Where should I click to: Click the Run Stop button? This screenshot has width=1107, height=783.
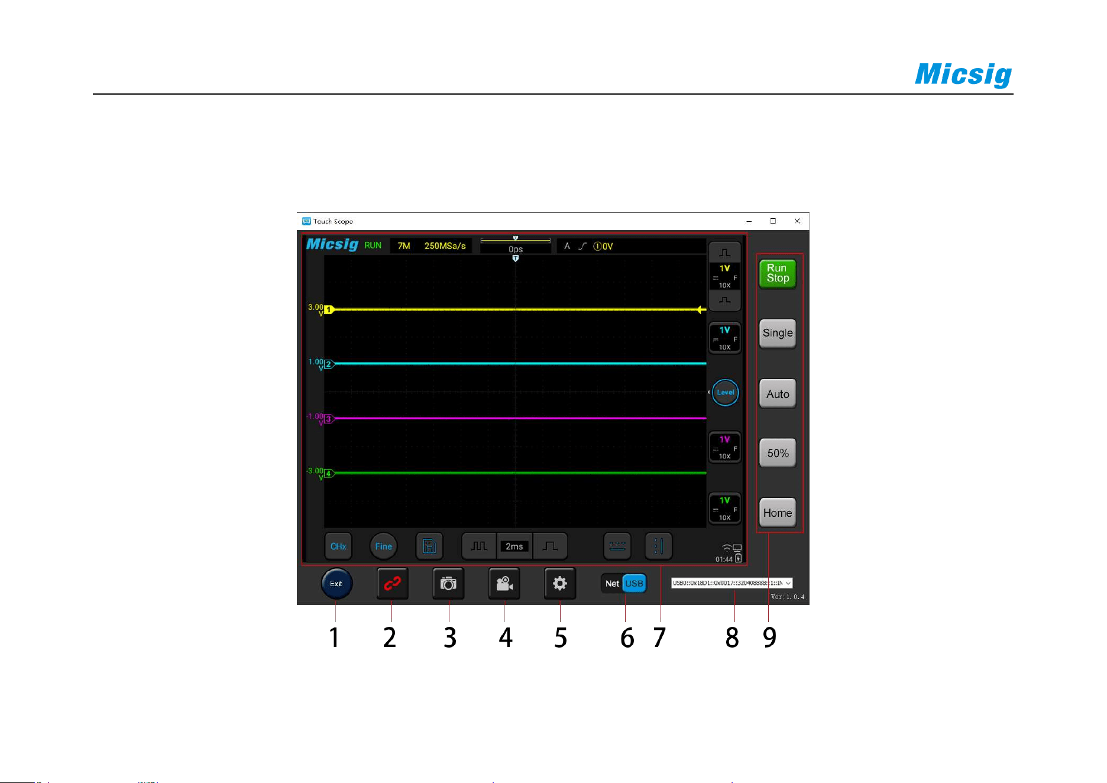[778, 274]
